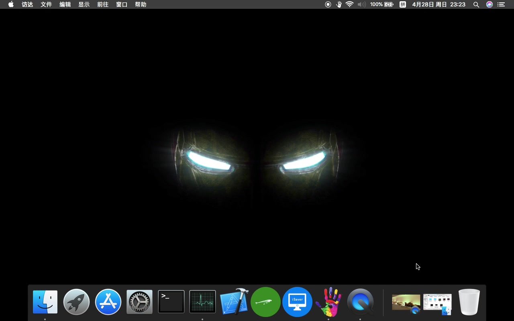Launch App Store from the Dock
Screen dimensions: 514x321
pyautogui.click(x=108, y=302)
